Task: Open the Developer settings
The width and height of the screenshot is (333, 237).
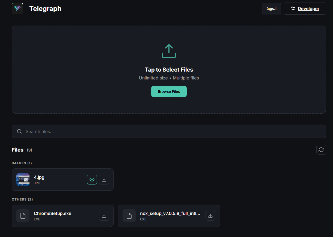Action: 305,8
